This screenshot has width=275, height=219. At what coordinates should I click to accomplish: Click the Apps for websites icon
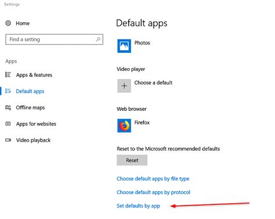8,124
